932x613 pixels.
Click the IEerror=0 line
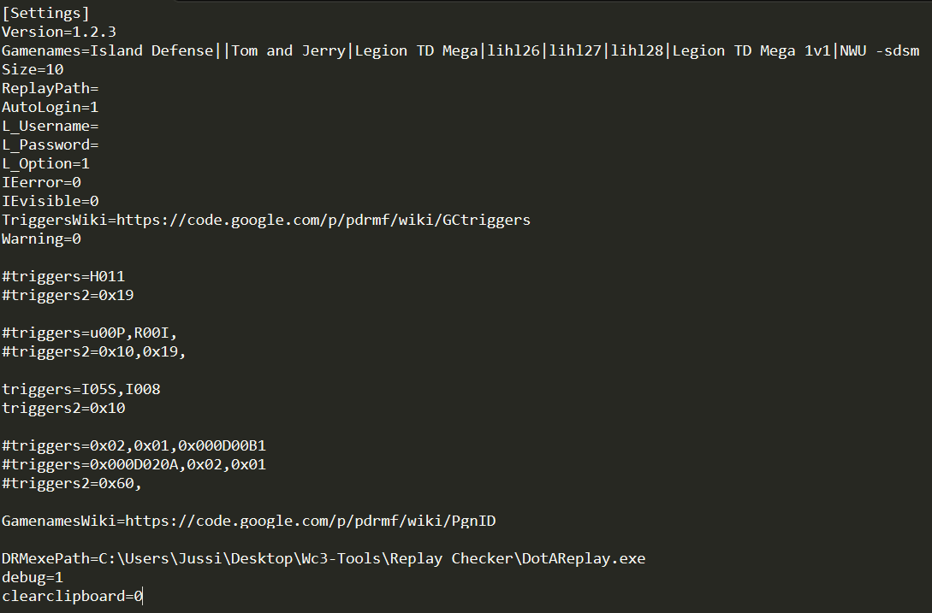(x=41, y=182)
